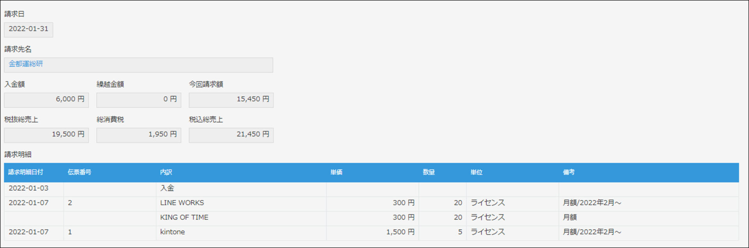Click the 伝票番号 column header
The image size is (749, 248).
tap(80, 172)
